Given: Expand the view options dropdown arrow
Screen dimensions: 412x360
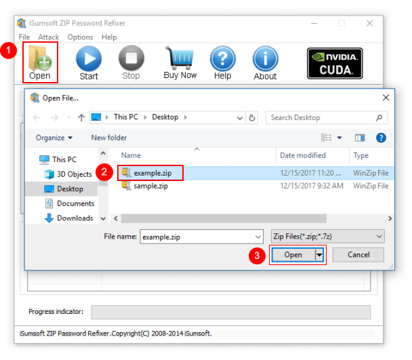Looking at the screenshot, I should (x=339, y=138).
